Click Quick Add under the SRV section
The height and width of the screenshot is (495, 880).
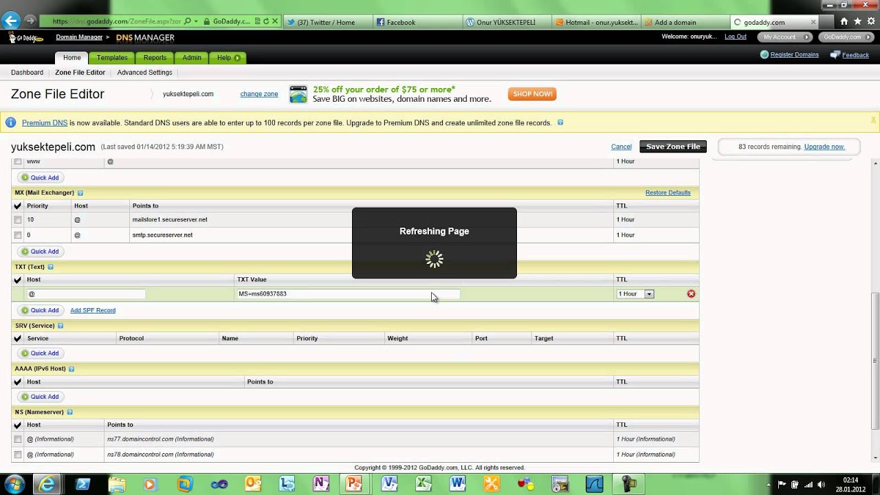(40, 353)
